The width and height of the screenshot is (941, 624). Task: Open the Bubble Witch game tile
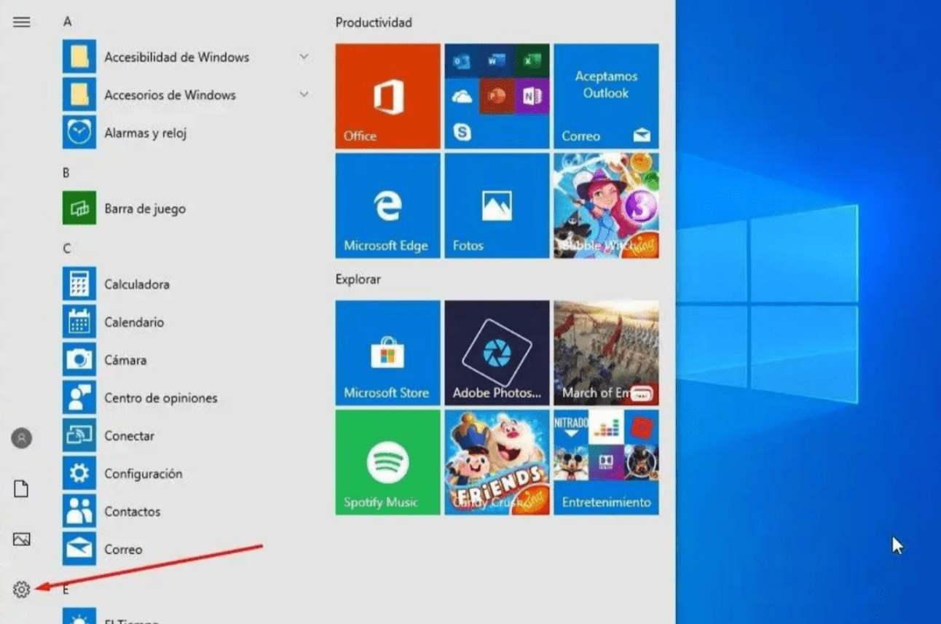click(x=606, y=206)
